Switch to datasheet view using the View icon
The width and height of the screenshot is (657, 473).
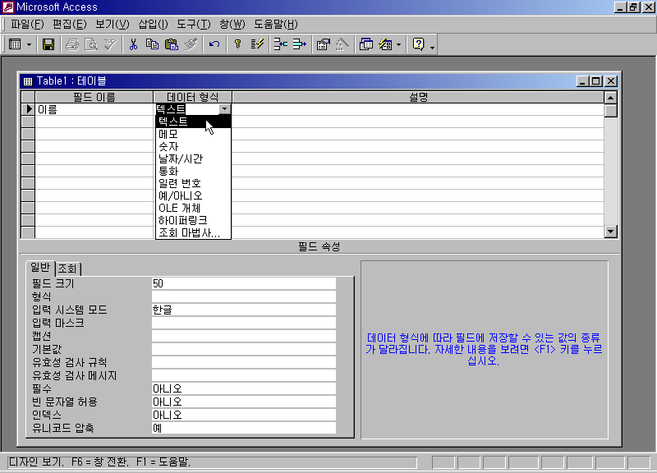pyautogui.click(x=15, y=44)
